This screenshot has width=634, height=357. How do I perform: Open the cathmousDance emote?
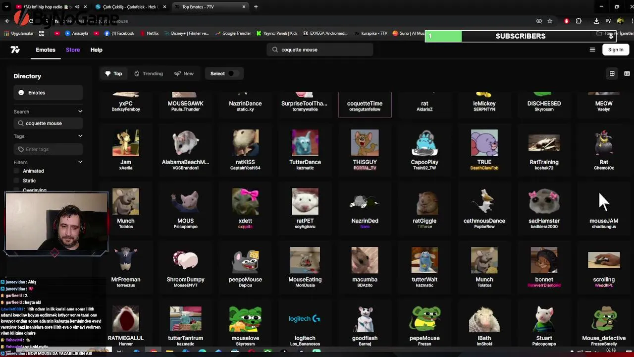click(x=484, y=208)
